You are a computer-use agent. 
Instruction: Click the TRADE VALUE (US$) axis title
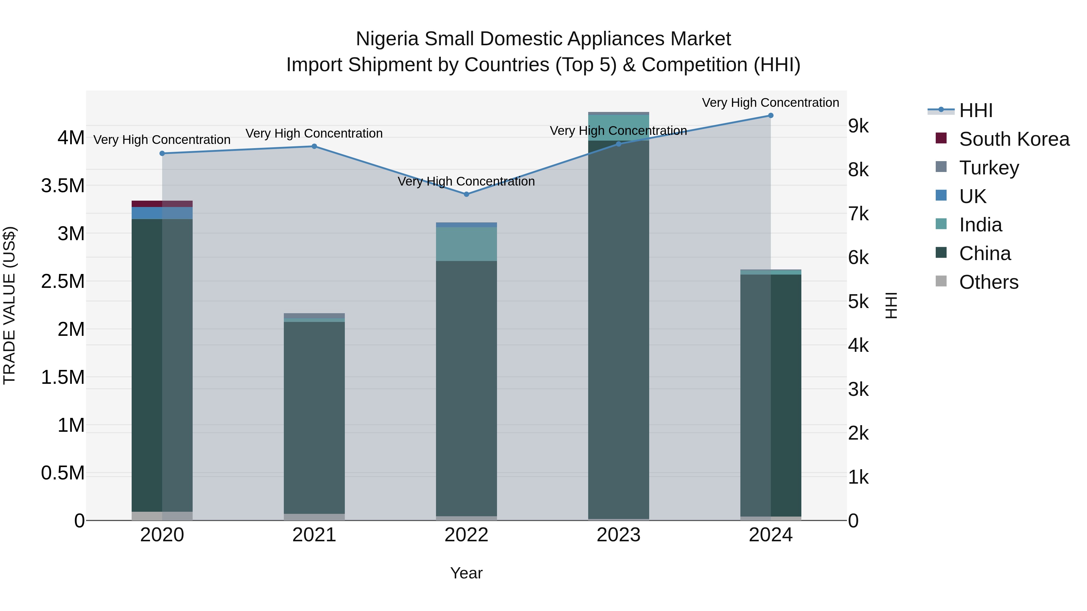[x=9, y=305]
